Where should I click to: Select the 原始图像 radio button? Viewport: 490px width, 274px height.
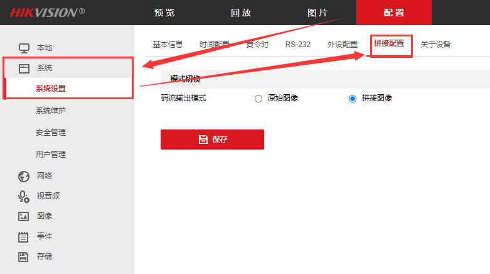point(258,98)
